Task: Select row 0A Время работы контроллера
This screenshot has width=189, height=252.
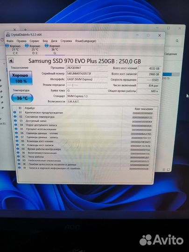Action: click(84, 149)
